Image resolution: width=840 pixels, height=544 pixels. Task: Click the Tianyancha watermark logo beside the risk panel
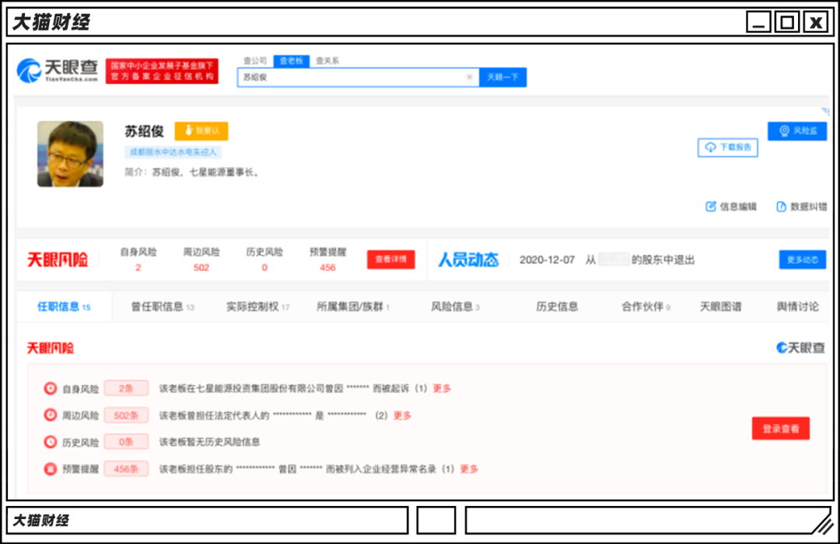800,347
